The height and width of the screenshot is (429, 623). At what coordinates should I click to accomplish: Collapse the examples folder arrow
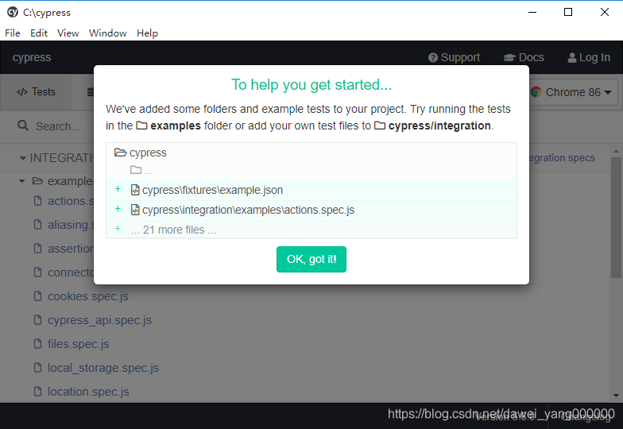tap(22, 181)
